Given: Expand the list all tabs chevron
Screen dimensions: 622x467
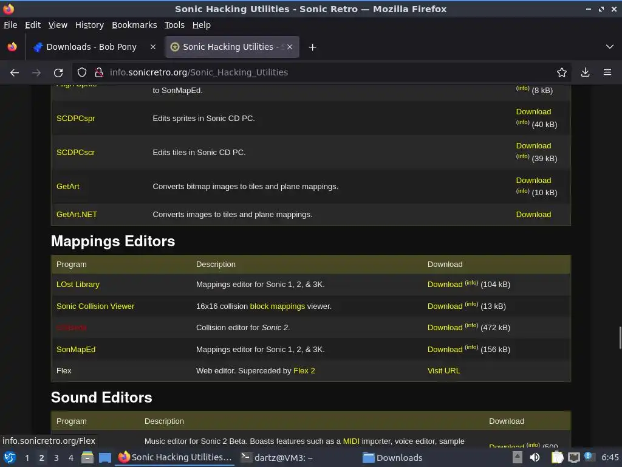Looking at the screenshot, I should point(610,47).
